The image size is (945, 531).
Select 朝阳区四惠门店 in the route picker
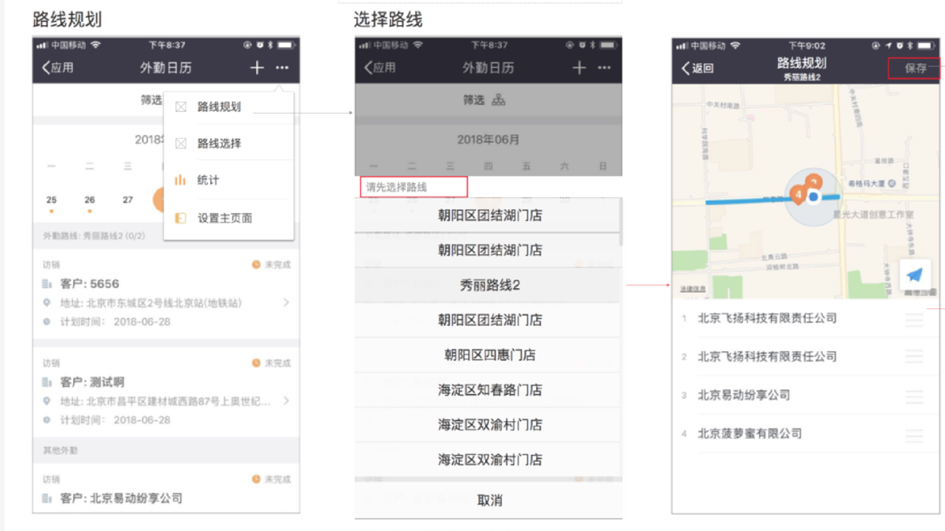489,355
